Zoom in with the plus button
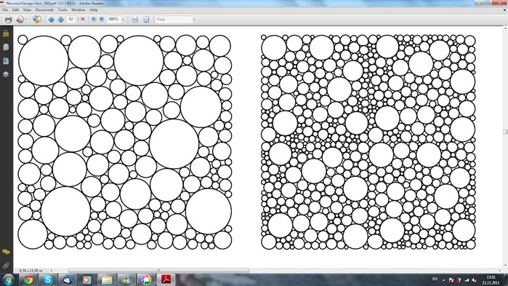This screenshot has width=508, height=286. (x=102, y=20)
